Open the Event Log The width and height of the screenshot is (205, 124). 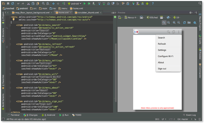[x=189, y=115]
